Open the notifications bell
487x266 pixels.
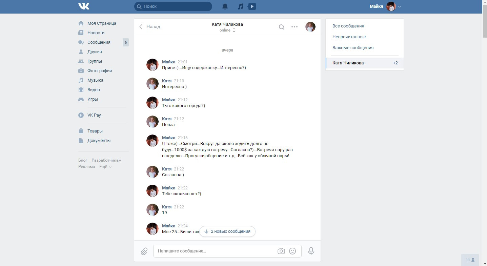pyautogui.click(x=225, y=6)
